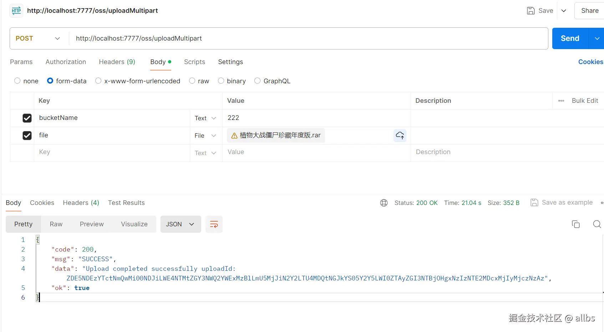
Task: Switch to the Scripts tab
Action: tap(195, 62)
